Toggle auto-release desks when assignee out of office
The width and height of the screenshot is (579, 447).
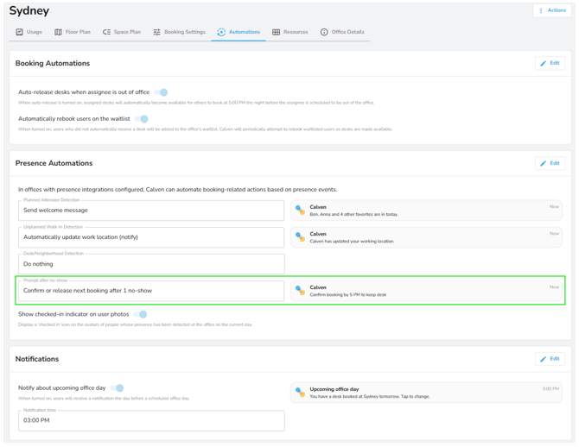(162, 92)
